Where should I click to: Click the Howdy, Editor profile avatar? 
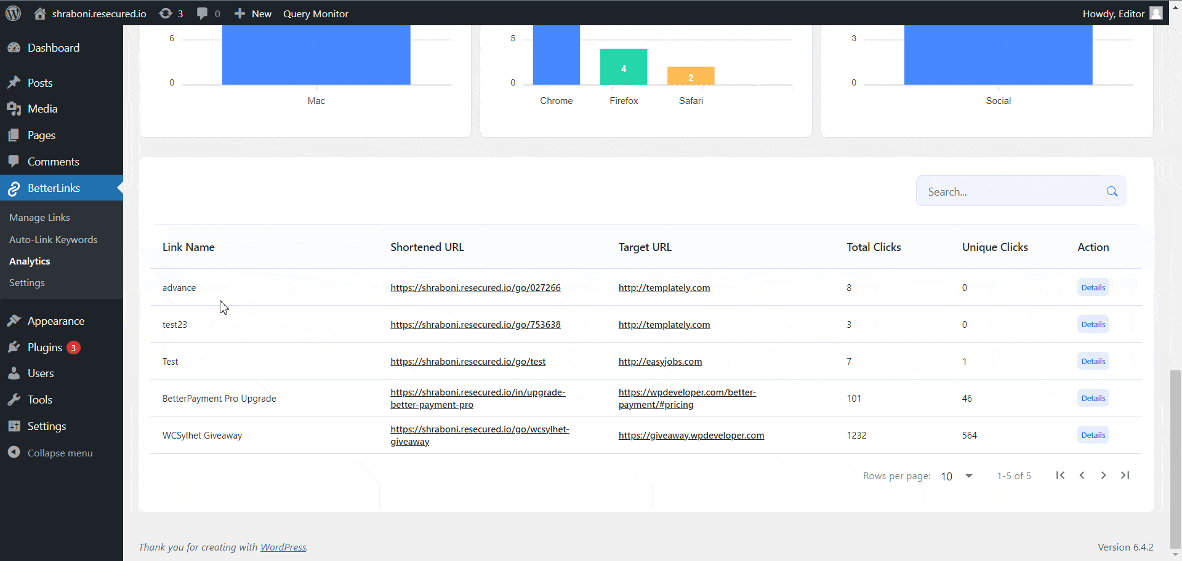coord(1155,13)
